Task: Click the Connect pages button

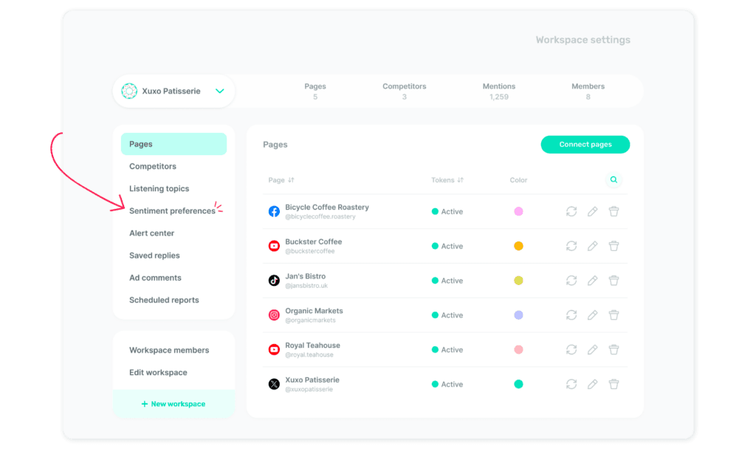Action: point(585,145)
